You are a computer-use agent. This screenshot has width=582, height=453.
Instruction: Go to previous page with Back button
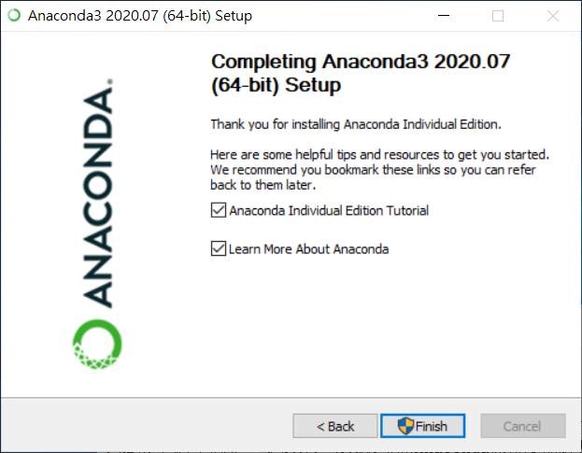pyautogui.click(x=335, y=426)
